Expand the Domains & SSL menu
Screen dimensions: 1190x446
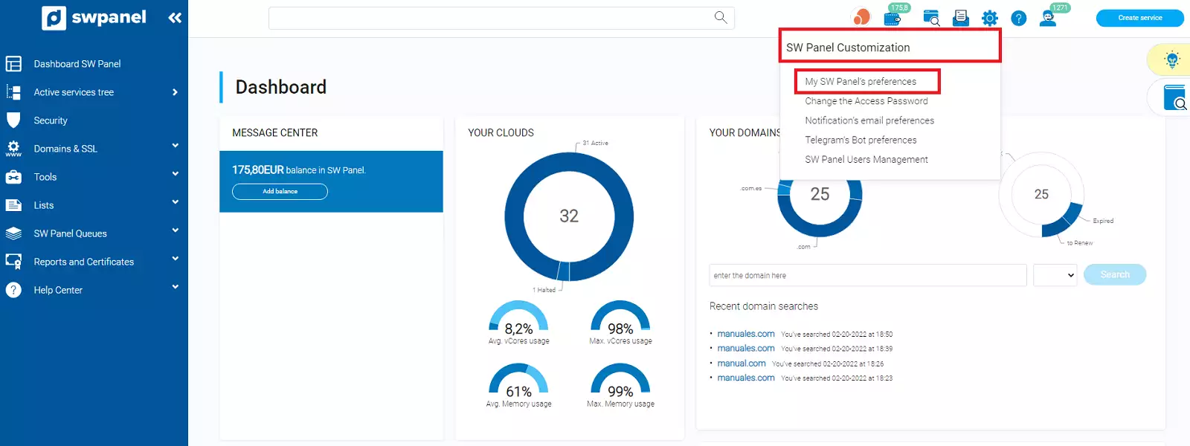tap(175, 146)
